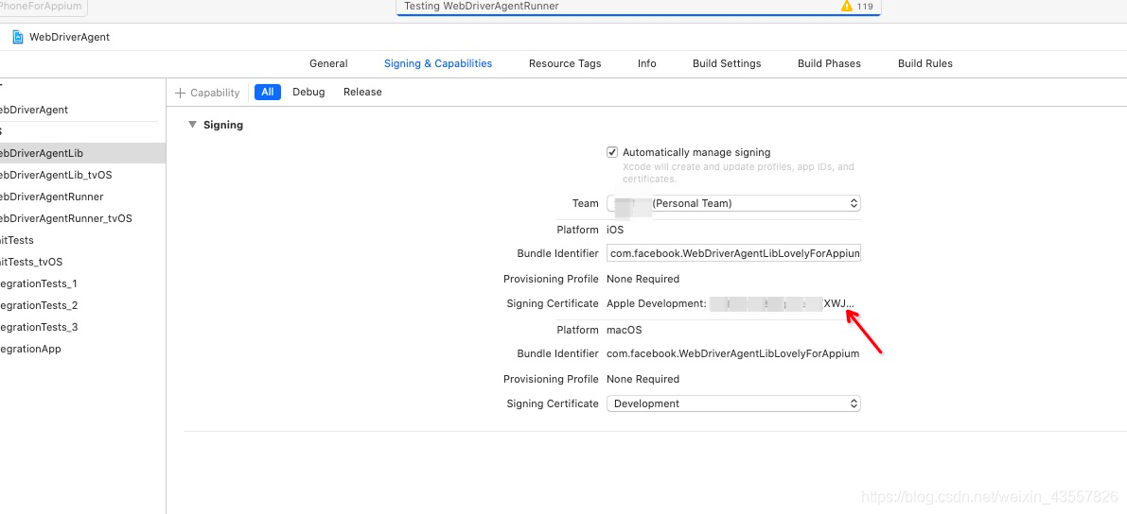Uncheck Automatically manage signing

[612, 152]
